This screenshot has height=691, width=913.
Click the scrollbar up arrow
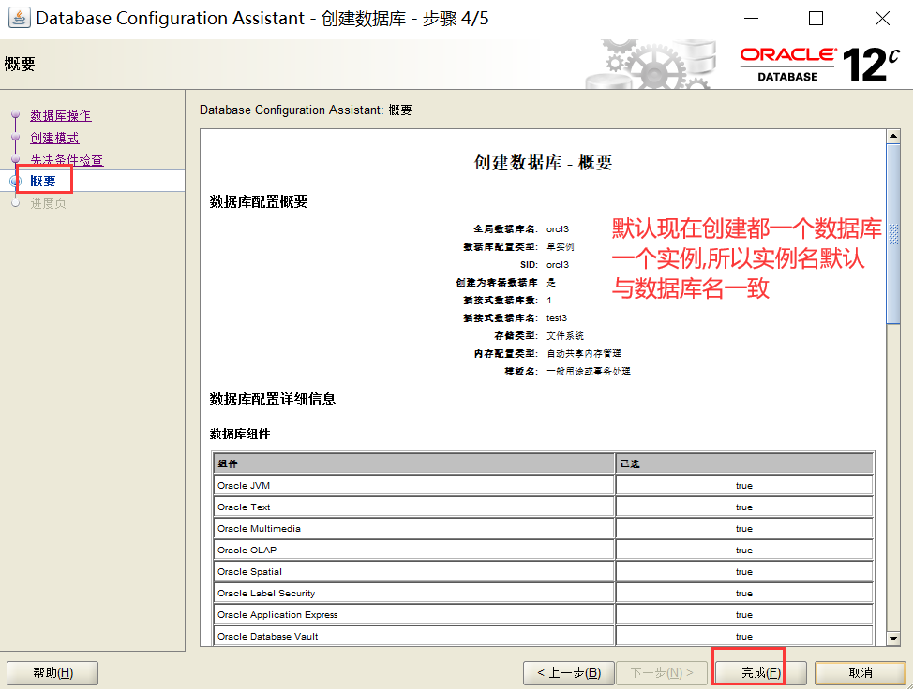click(x=893, y=136)
